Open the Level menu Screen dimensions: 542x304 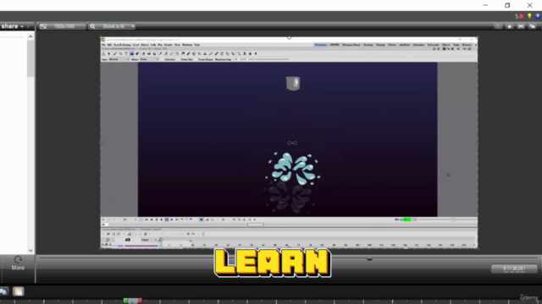pos(135,45)
